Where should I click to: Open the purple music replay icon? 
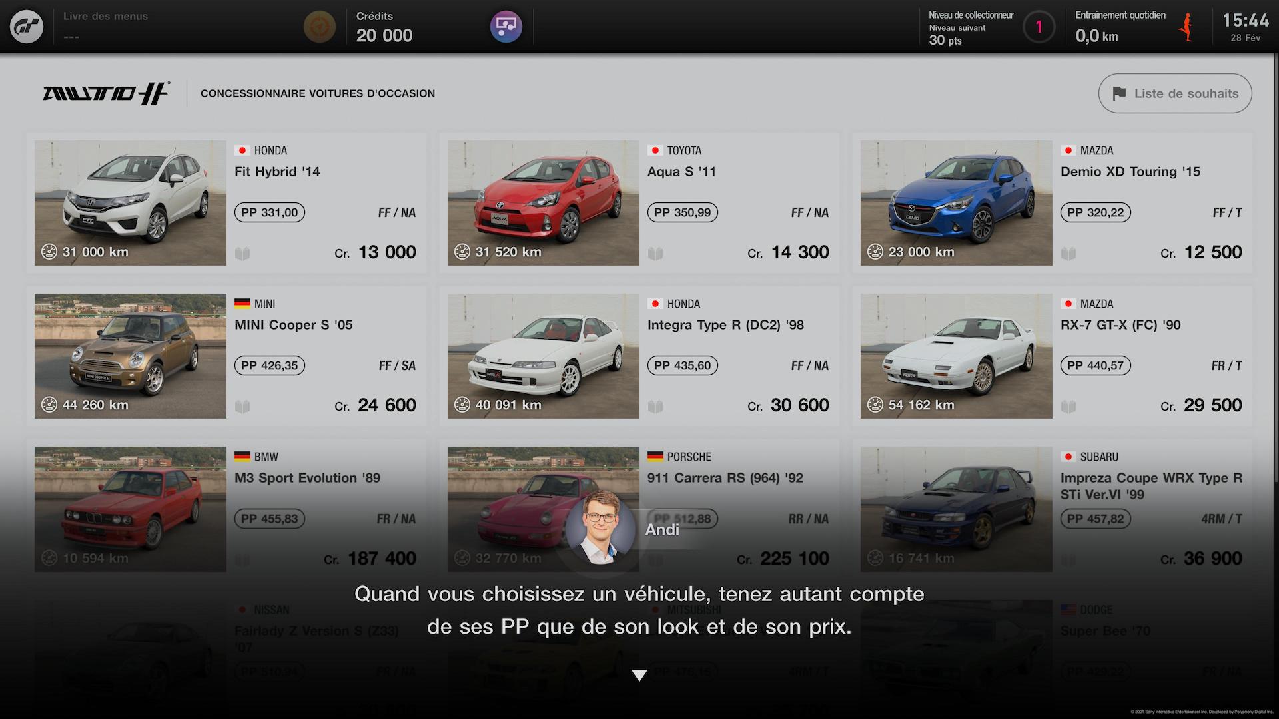[506, 27]
